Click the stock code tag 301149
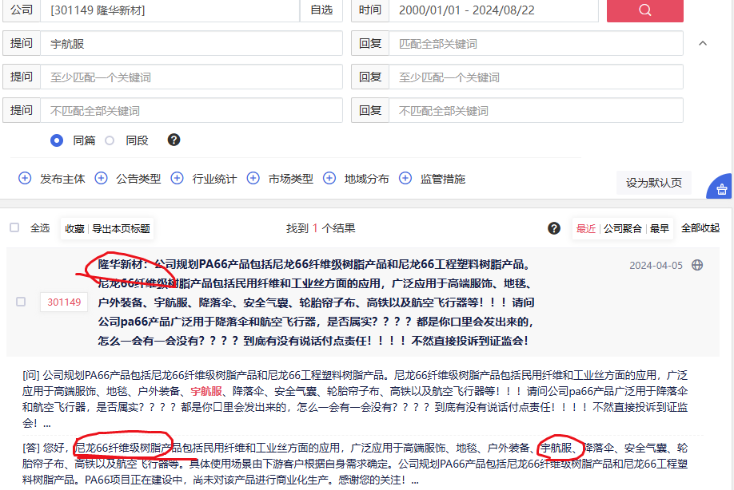734x490 pixels. pyautogui.click(x=64, y=302)
